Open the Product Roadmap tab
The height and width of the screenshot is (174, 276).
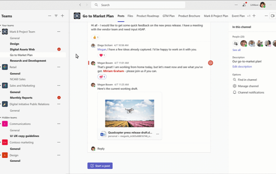click(148, 16)
